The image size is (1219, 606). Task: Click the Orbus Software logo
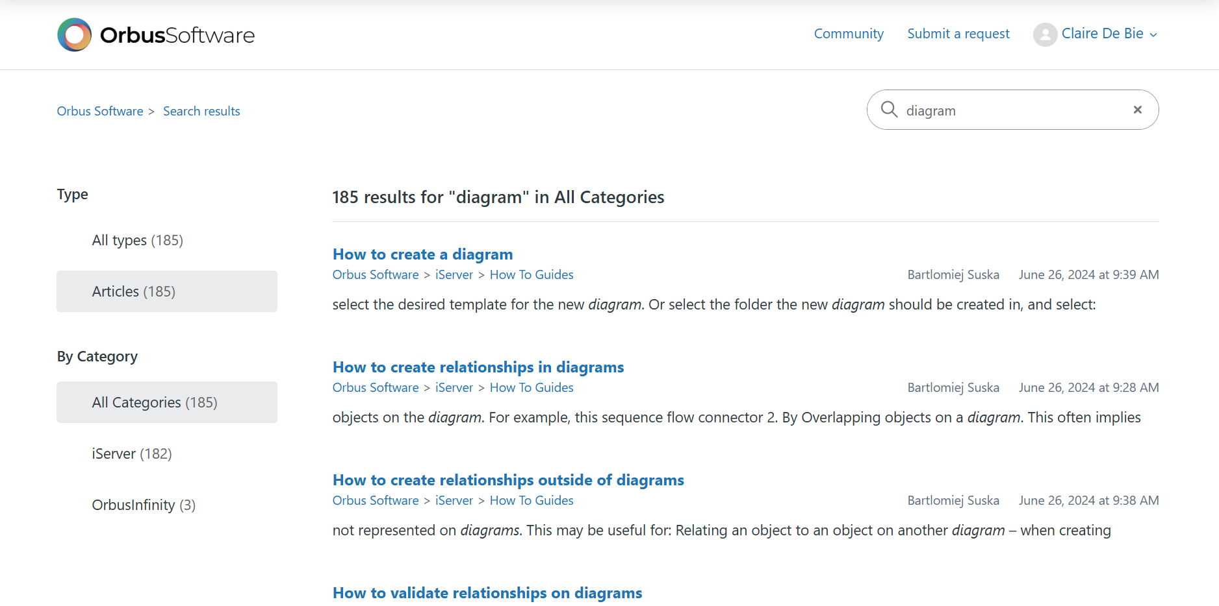pos(156,35)
